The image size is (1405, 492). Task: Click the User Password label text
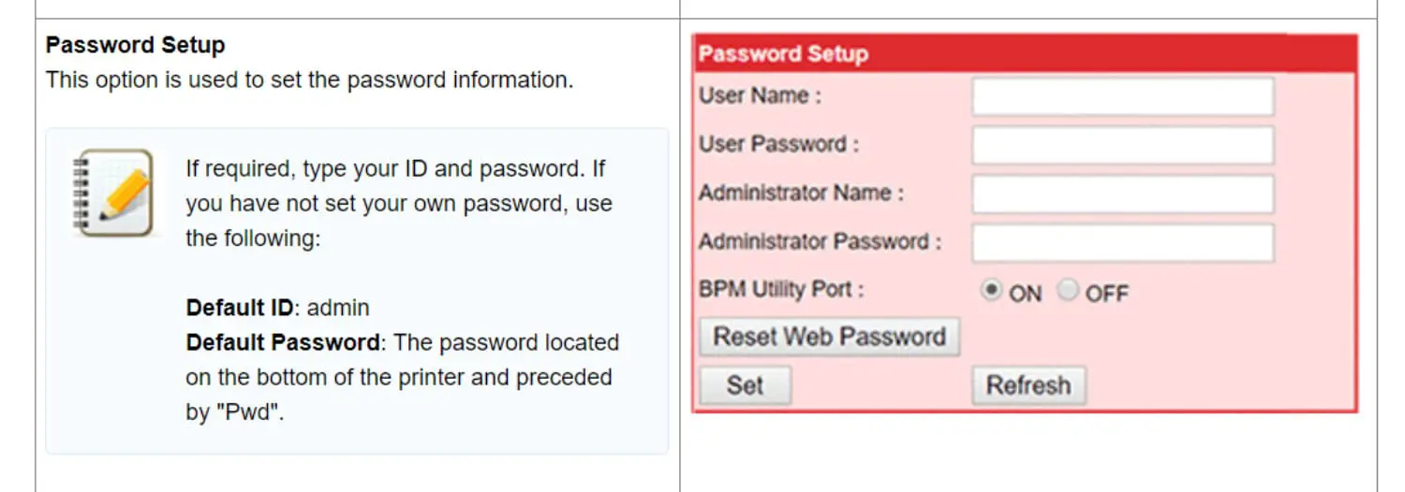point(778,144)
